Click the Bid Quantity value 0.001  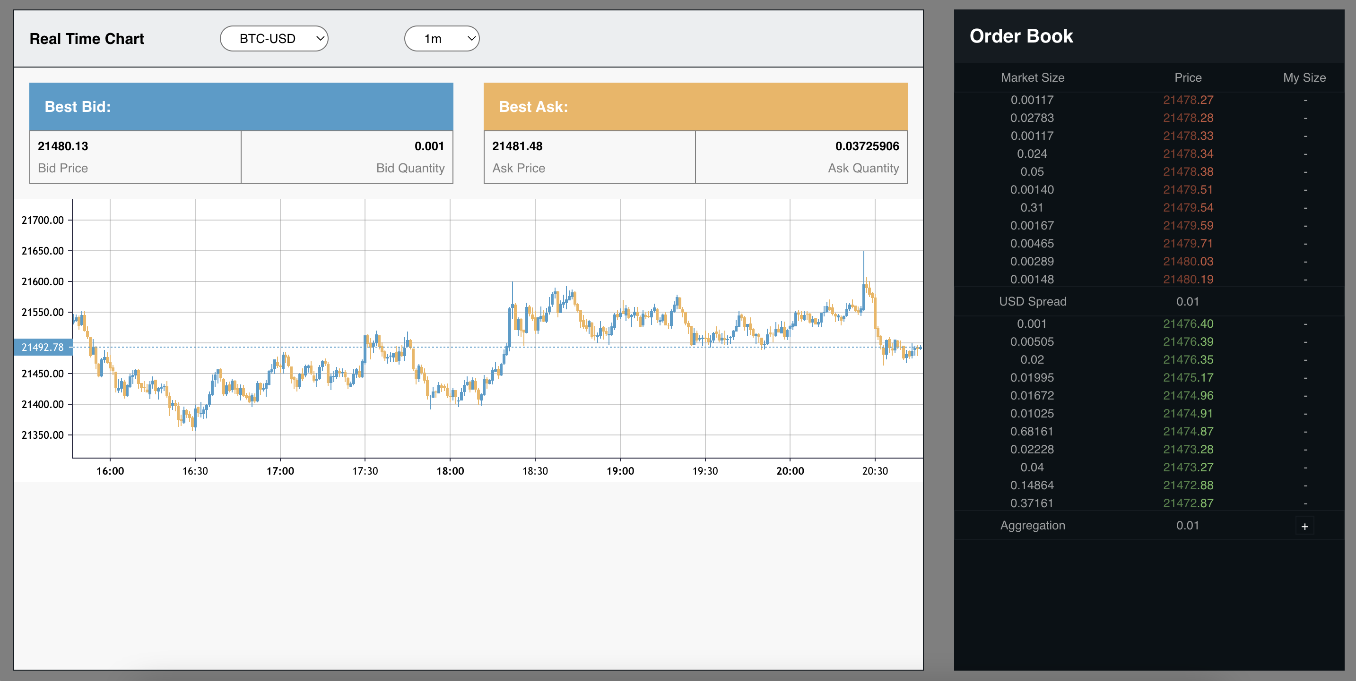click(x=429, y=146)
